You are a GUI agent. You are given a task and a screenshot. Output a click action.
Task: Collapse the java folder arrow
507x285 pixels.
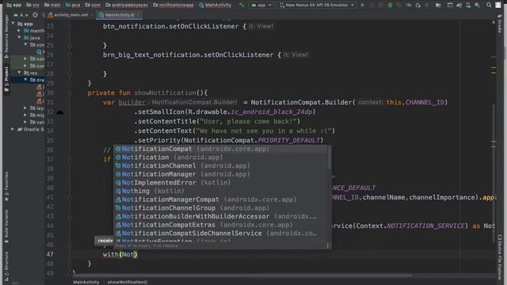point(19,37)
